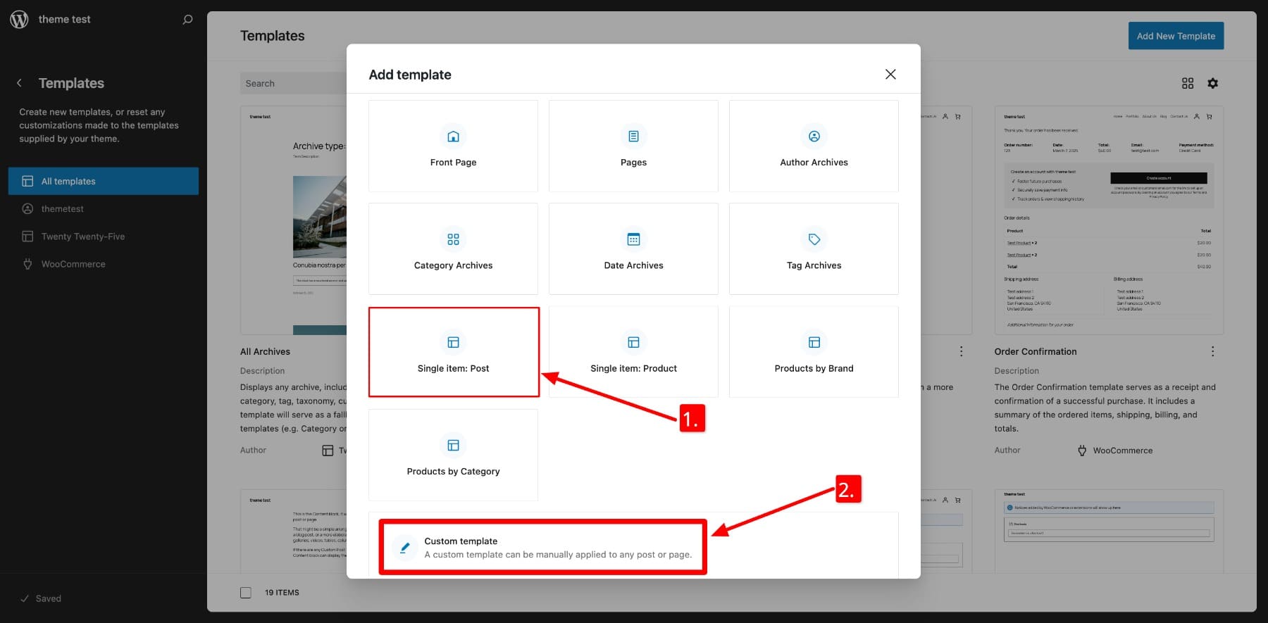Click the Products by Category layout icon

click(453, 445)
